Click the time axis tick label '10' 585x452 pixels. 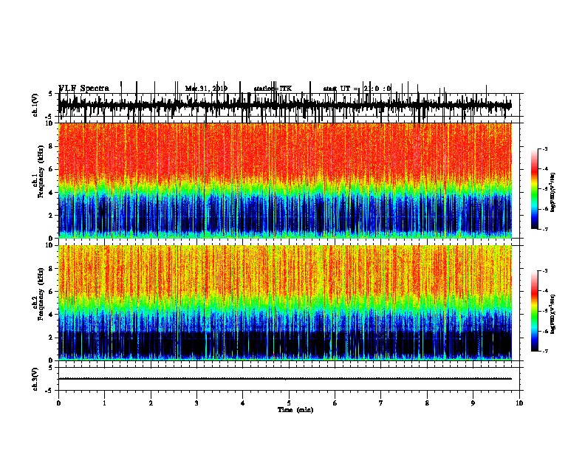(519, 403)
